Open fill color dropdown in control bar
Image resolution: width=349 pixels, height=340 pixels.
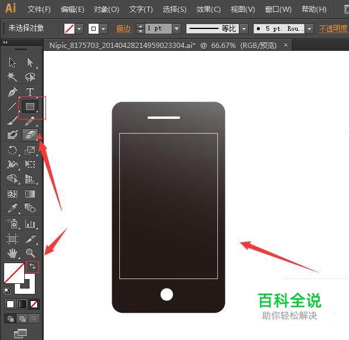tap(79, 28)
